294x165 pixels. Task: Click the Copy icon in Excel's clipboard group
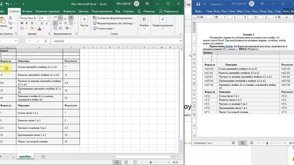click(x=10, y=23)
